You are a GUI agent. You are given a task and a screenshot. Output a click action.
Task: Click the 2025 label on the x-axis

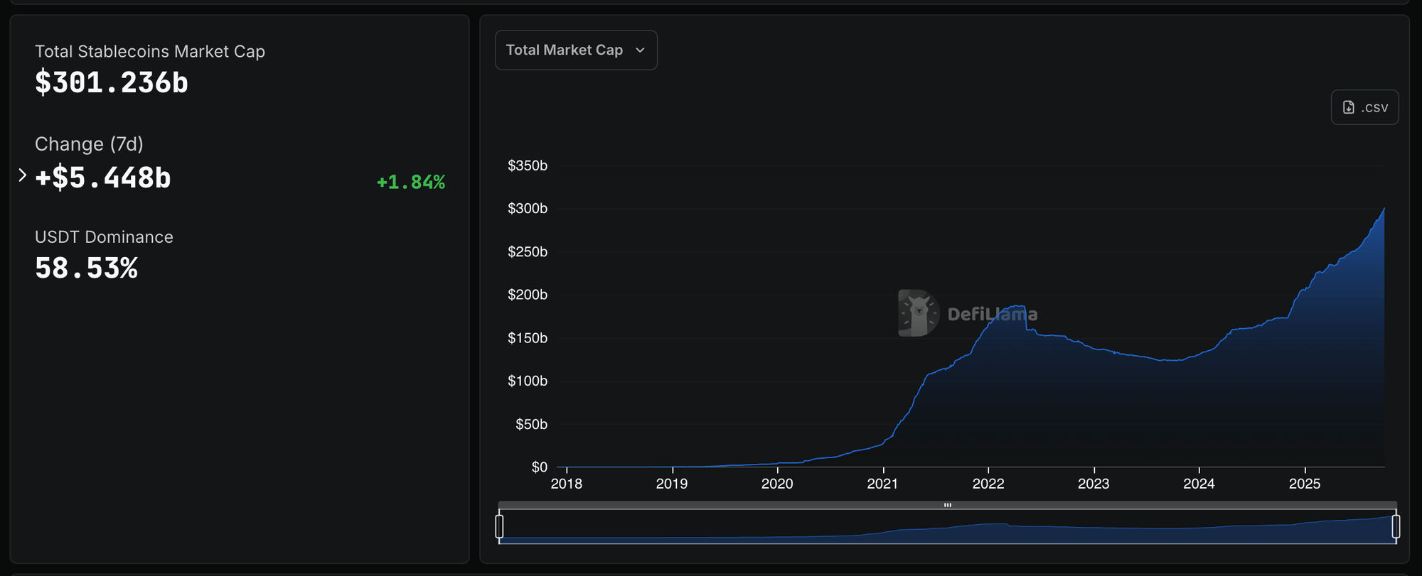click(1304, 484)
